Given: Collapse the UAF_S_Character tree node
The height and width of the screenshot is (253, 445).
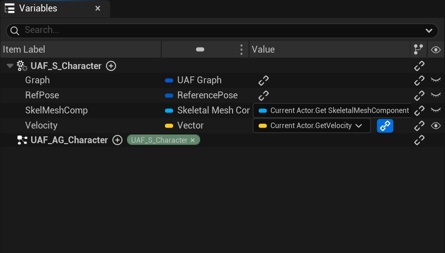Looking at the screenshot, I should pos(10,66).
